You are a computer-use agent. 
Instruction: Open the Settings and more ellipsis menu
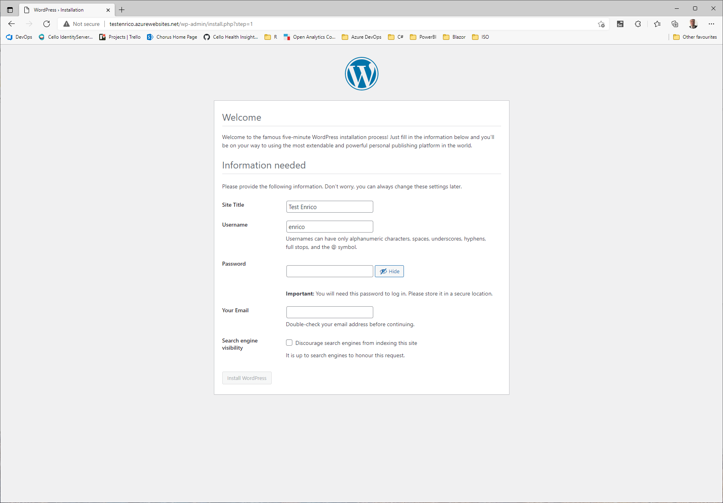711,24
